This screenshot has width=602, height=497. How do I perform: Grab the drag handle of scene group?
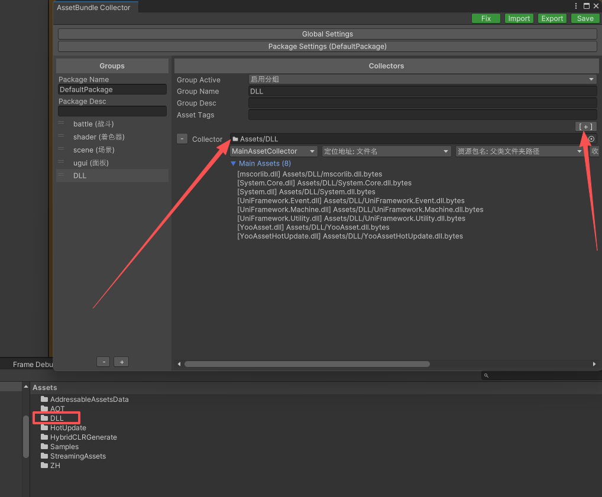click(x=61, y=149)
